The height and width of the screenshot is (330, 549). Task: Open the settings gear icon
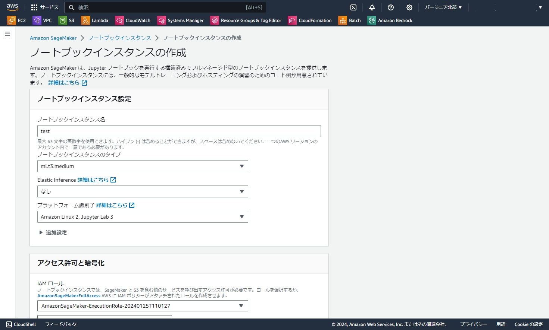click(x=409, y=7)
